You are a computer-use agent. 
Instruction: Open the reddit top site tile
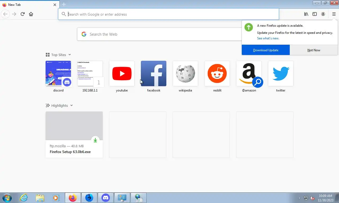[x=217, y=77]
